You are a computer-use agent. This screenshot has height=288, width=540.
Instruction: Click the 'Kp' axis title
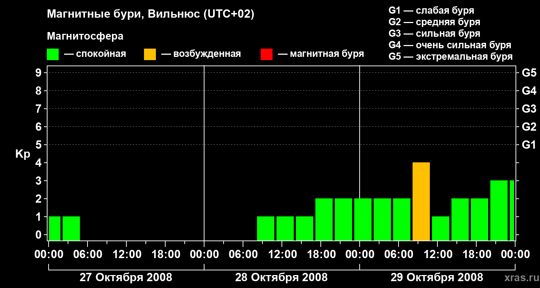point(23,154)
